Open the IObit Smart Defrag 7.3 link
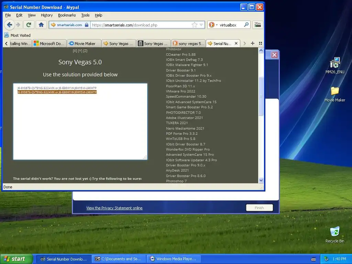The image size is (352, 264). pyautogui.click(x=184, y=59)
